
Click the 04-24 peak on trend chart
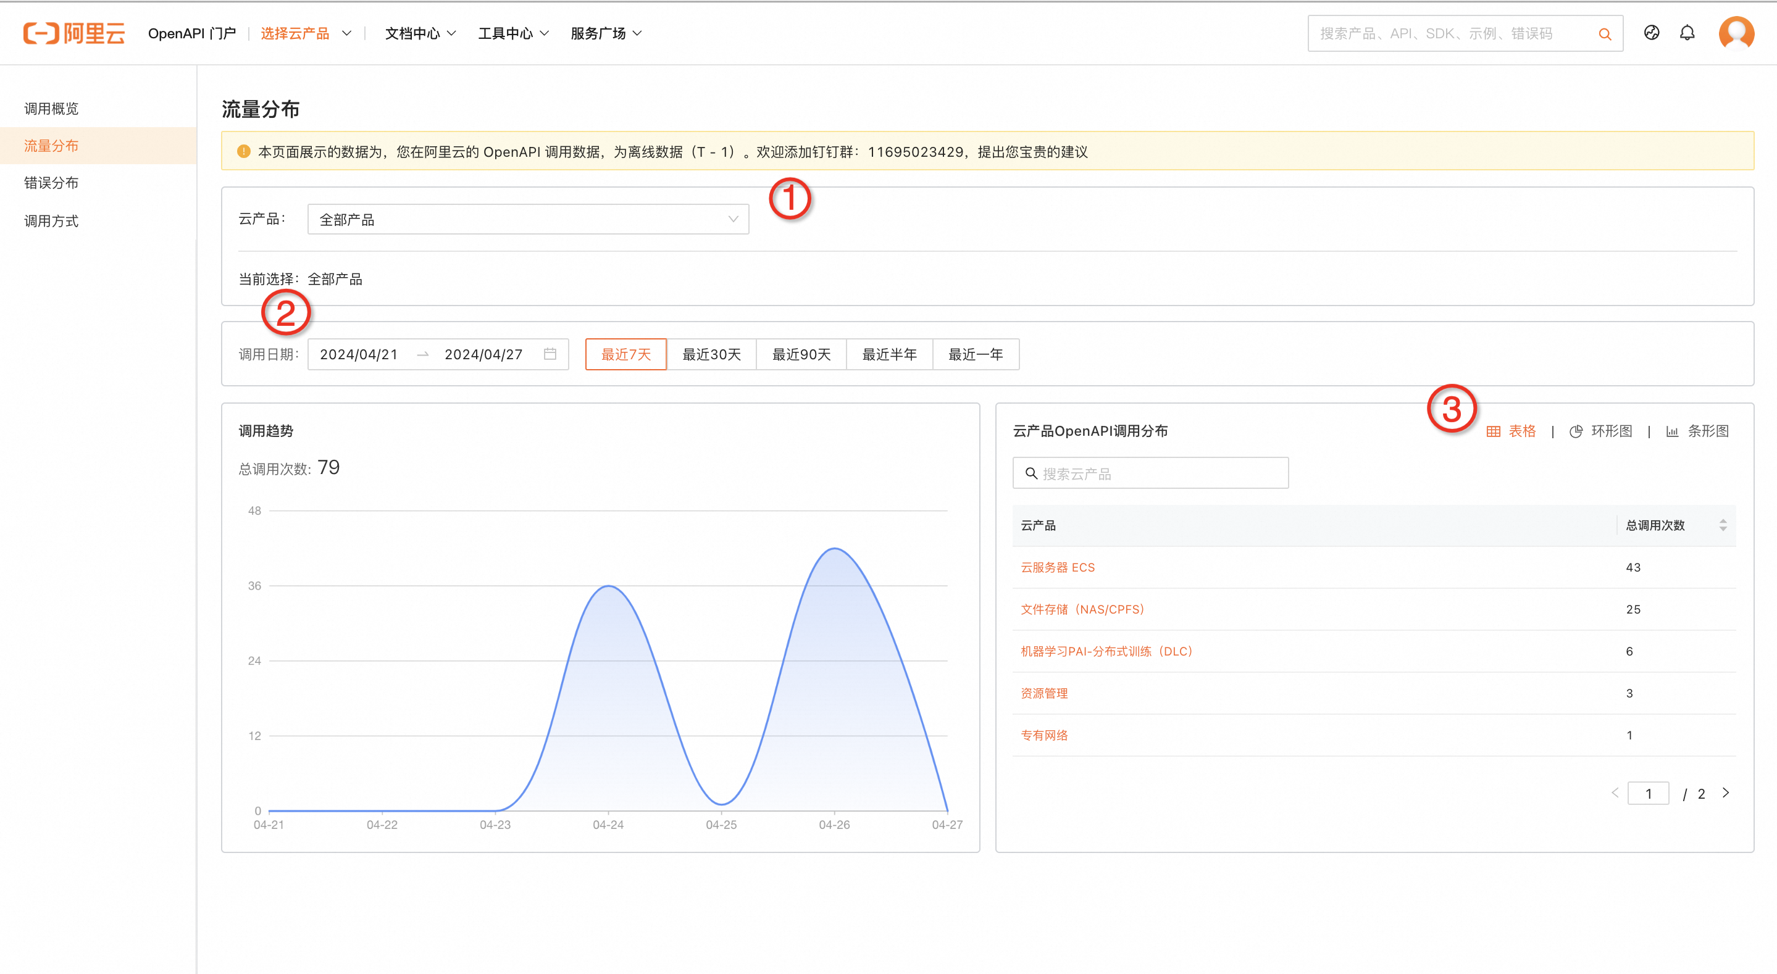(608, 586)
